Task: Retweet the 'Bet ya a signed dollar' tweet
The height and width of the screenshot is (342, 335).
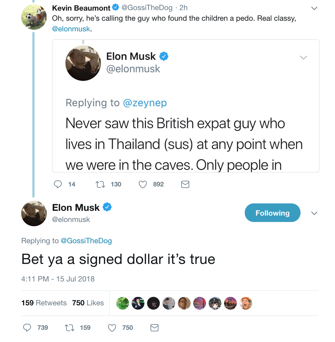Action: (x=70, y=328)
